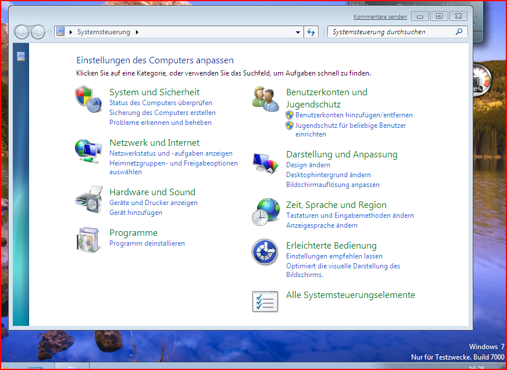This screenshot has height=370, width=507.
Task: Click the Back navigation arrow button
Action: (22, 32)
